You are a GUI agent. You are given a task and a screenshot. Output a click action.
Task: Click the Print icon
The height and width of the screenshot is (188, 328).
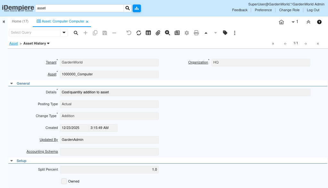tap(196, 33)
